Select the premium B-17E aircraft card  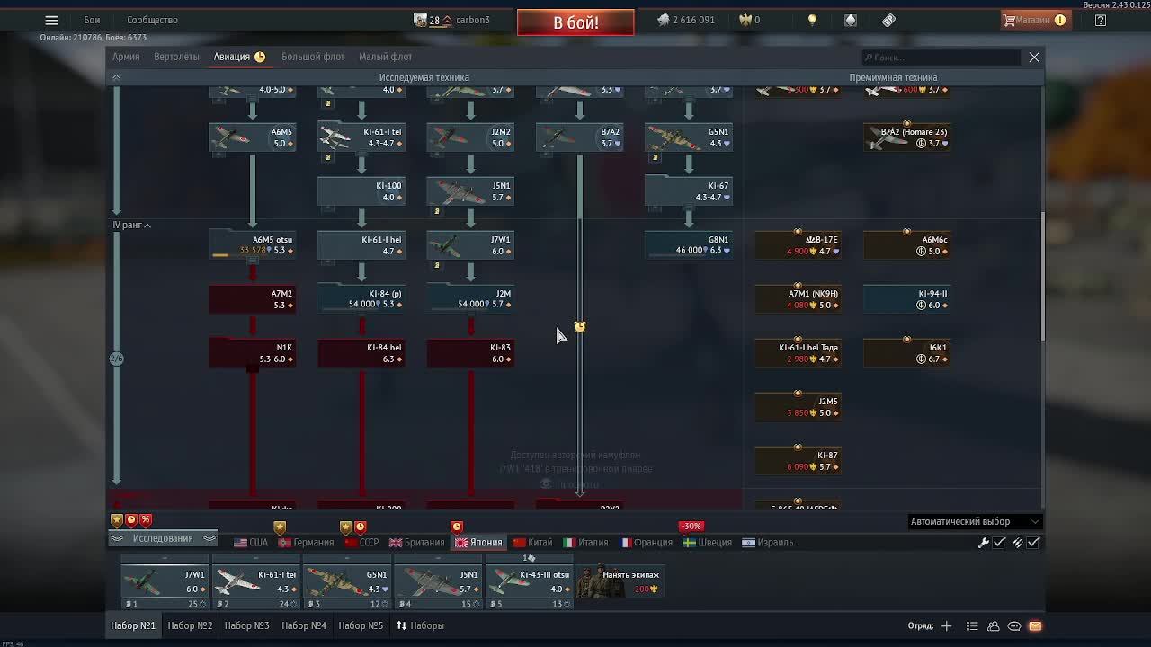(798, 245)
